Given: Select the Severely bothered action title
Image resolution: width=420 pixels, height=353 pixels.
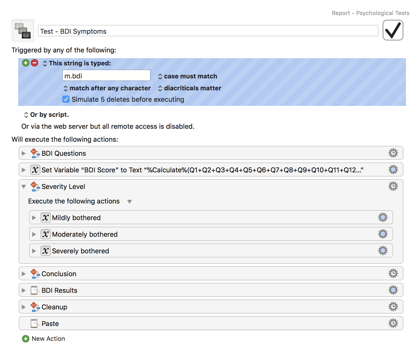Looking at the screenshot, I should [80, 251].
